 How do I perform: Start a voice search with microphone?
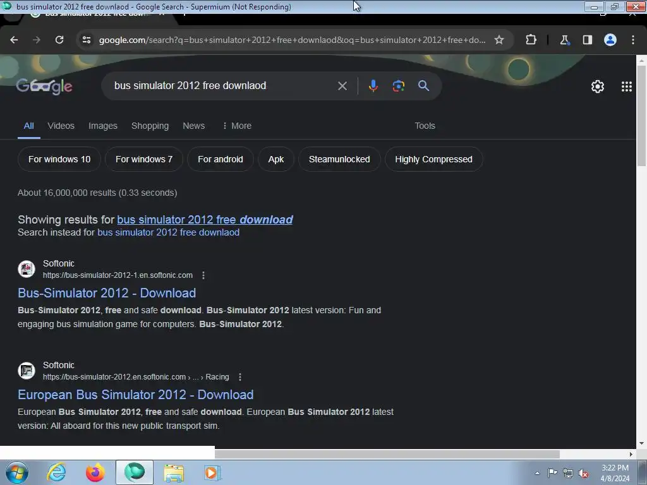373,86
